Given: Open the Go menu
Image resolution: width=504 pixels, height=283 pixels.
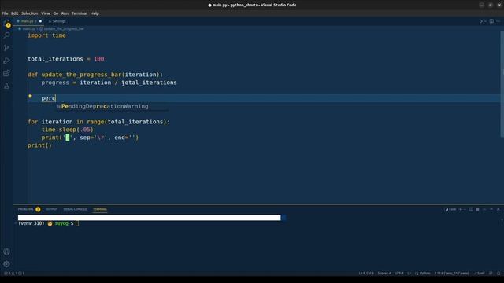Looking at the screenshot, I should tap(56, 13).
